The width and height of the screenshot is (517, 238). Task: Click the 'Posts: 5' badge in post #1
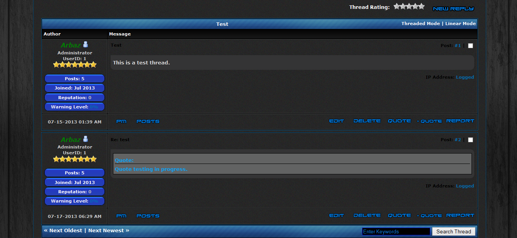(74, 79)
